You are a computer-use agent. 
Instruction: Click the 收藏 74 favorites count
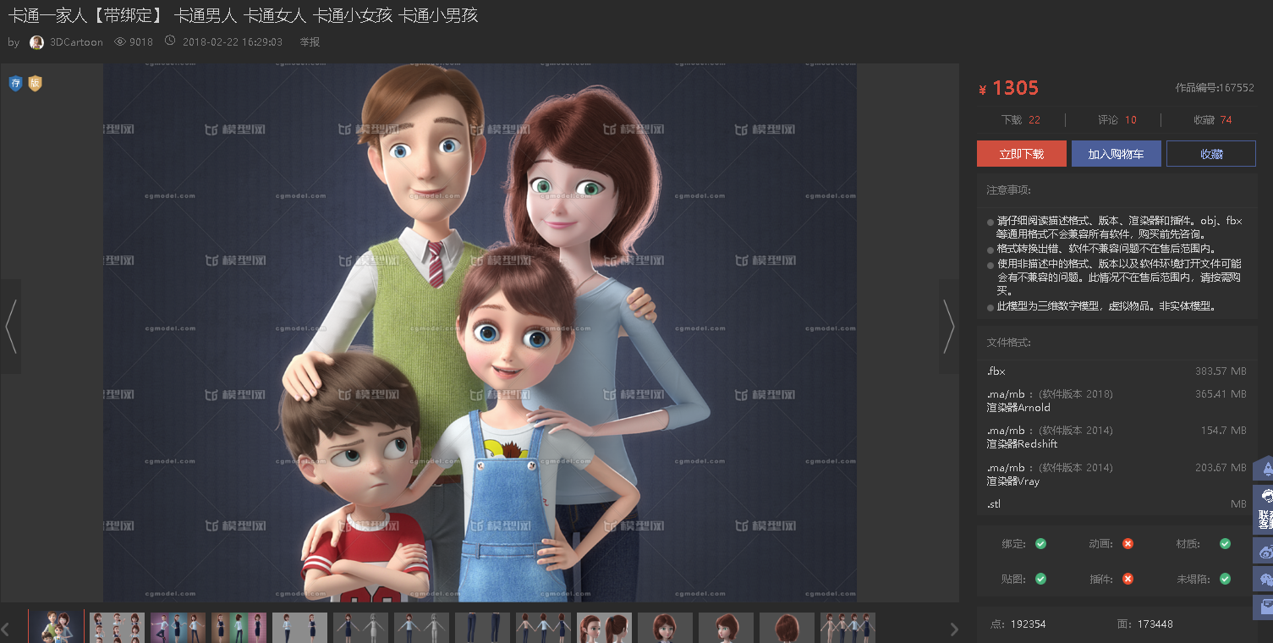point(1213,120)
